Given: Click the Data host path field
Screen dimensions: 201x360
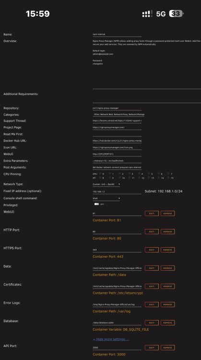Looking at the screenshot, I should tap(117, 268).
